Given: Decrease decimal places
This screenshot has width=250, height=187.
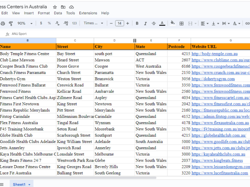Looking at the screenshot, I should pyautogui.click(x=57, y=23).
